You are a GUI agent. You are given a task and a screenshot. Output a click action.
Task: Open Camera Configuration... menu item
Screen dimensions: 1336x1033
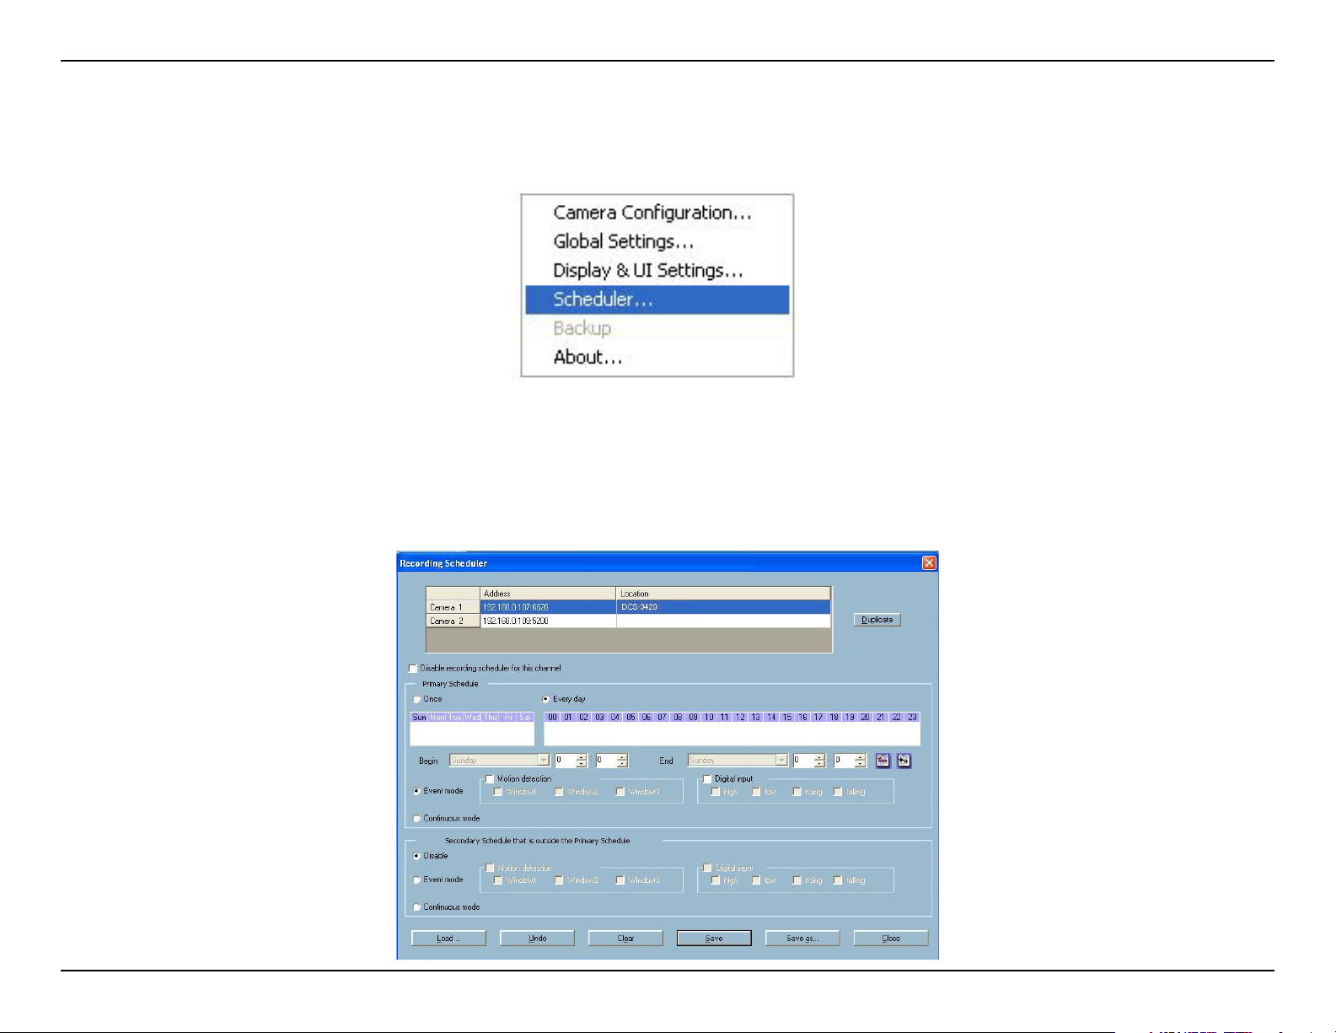[652, 213]
